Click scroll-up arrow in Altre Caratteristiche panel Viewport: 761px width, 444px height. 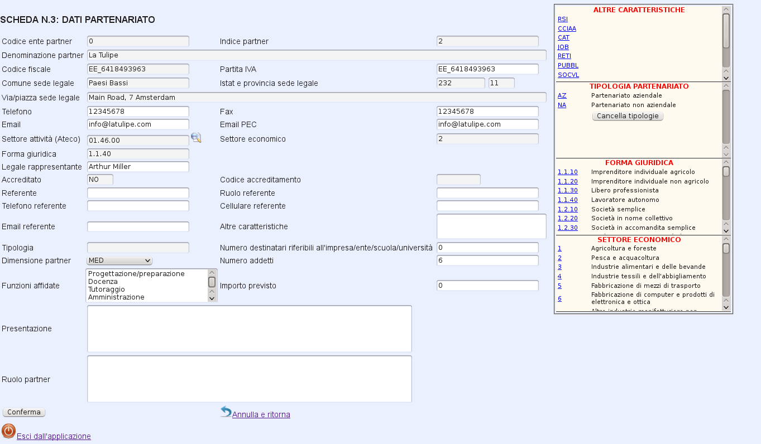[726, 9]
